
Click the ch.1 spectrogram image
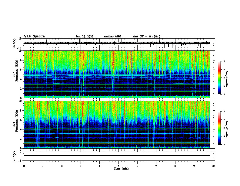(117, 74)
